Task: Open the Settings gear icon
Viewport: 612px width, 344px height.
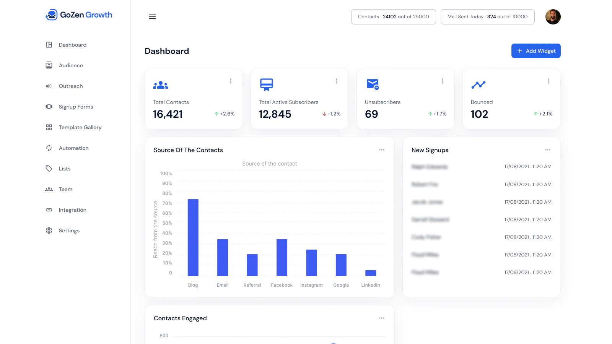Action: click(x=49, y=230)
